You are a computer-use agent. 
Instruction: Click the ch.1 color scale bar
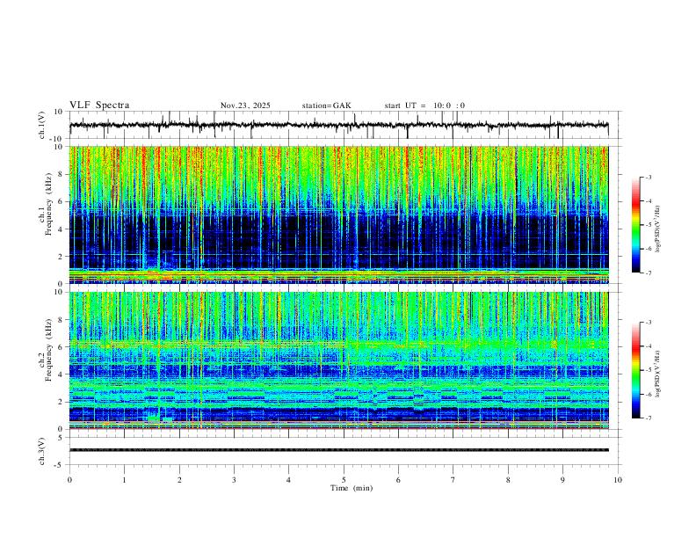(636, 225)
